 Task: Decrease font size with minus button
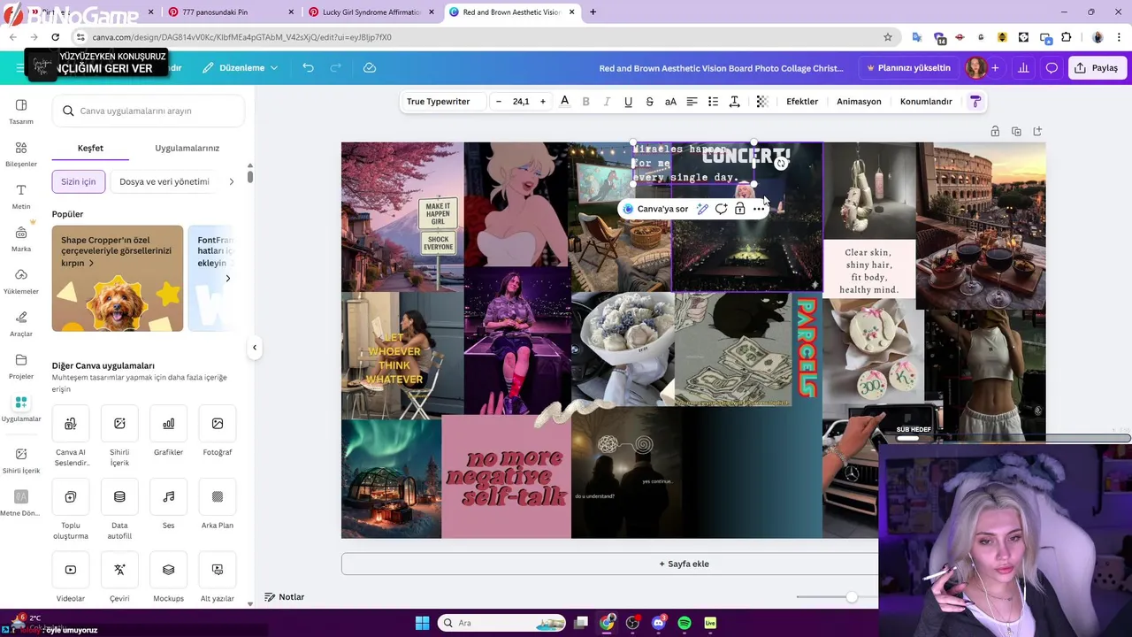pos(499,101)
